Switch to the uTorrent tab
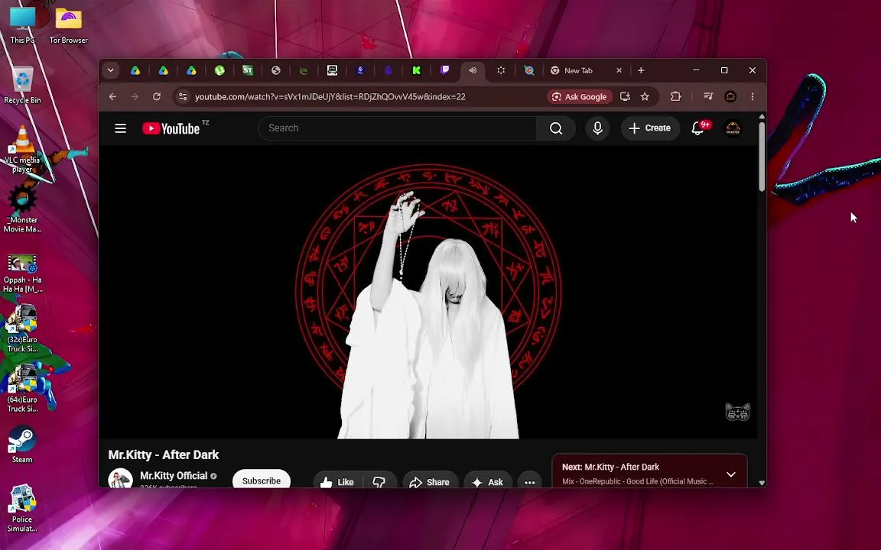The height and width of the screenshot is (550, 881). click(x=219, y=70)
